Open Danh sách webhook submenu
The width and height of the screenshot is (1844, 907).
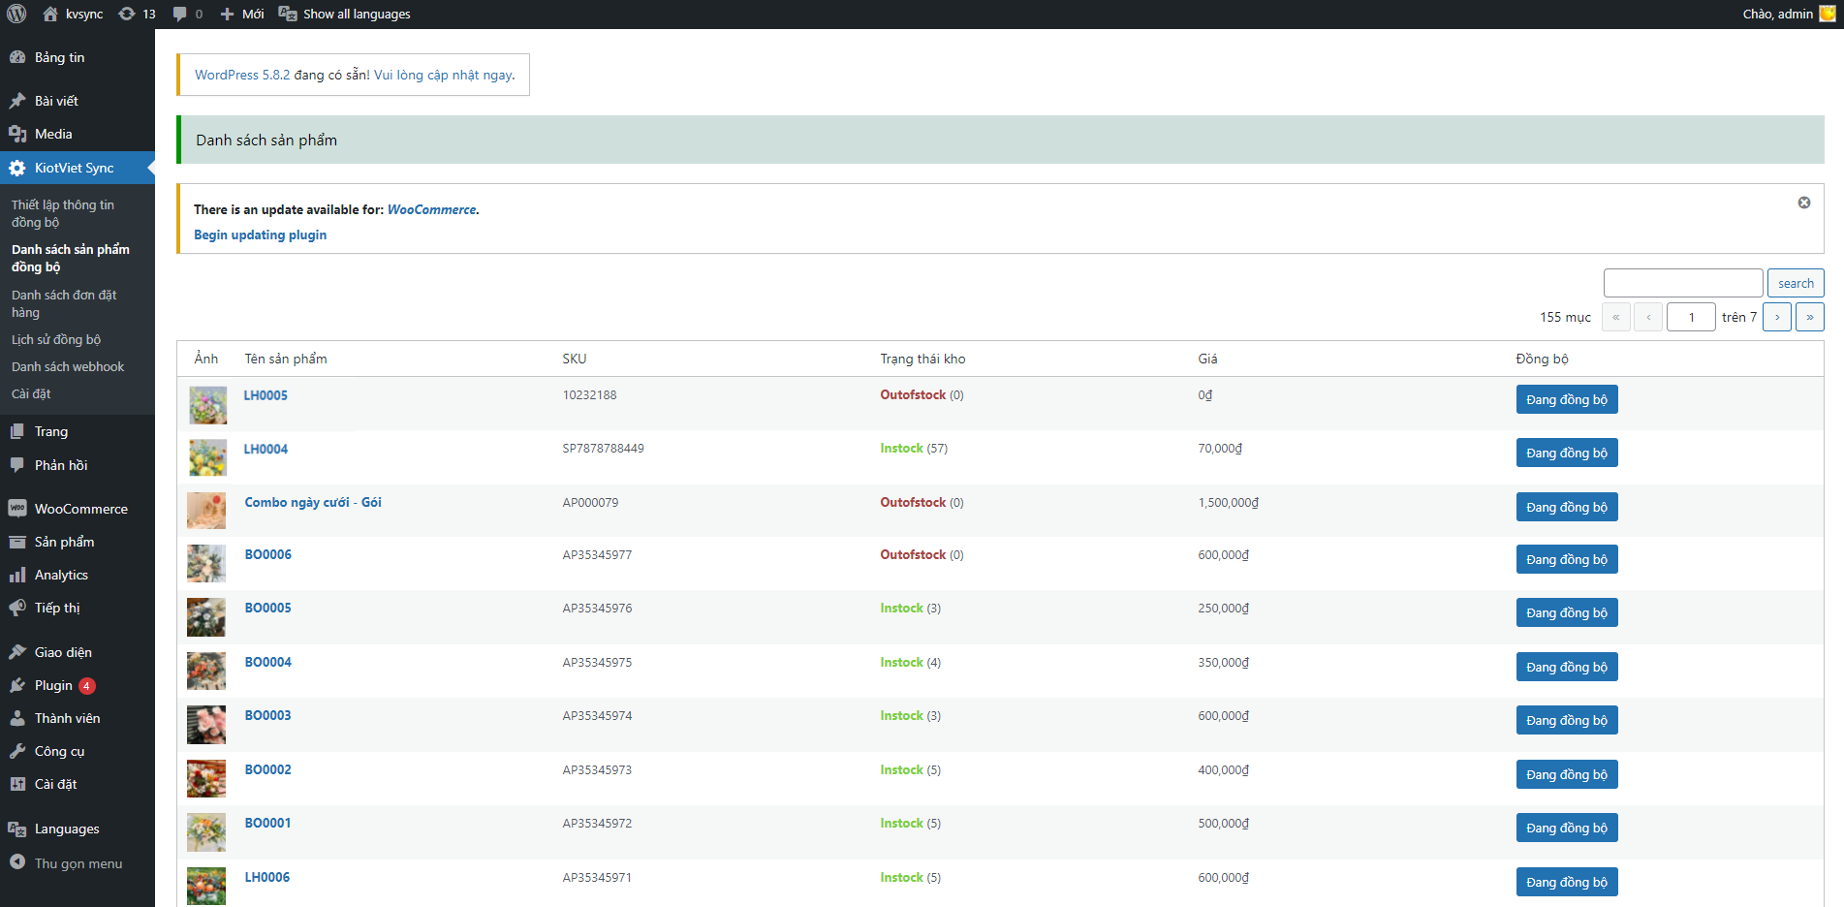click(68, 366)
